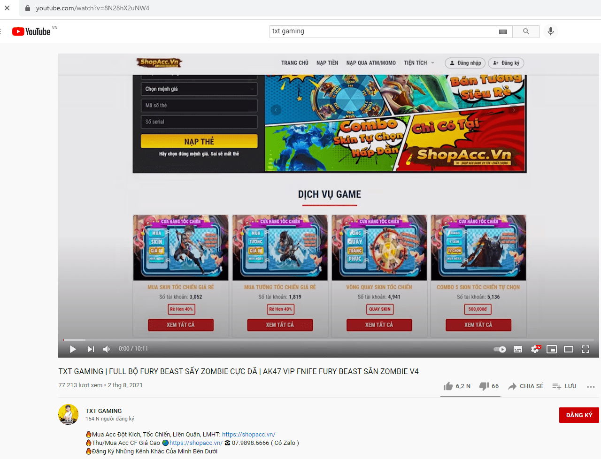The height and width of the screenshot is (459, 601).
Task: Turn on subtitles/captions
Action: point(518,349)
